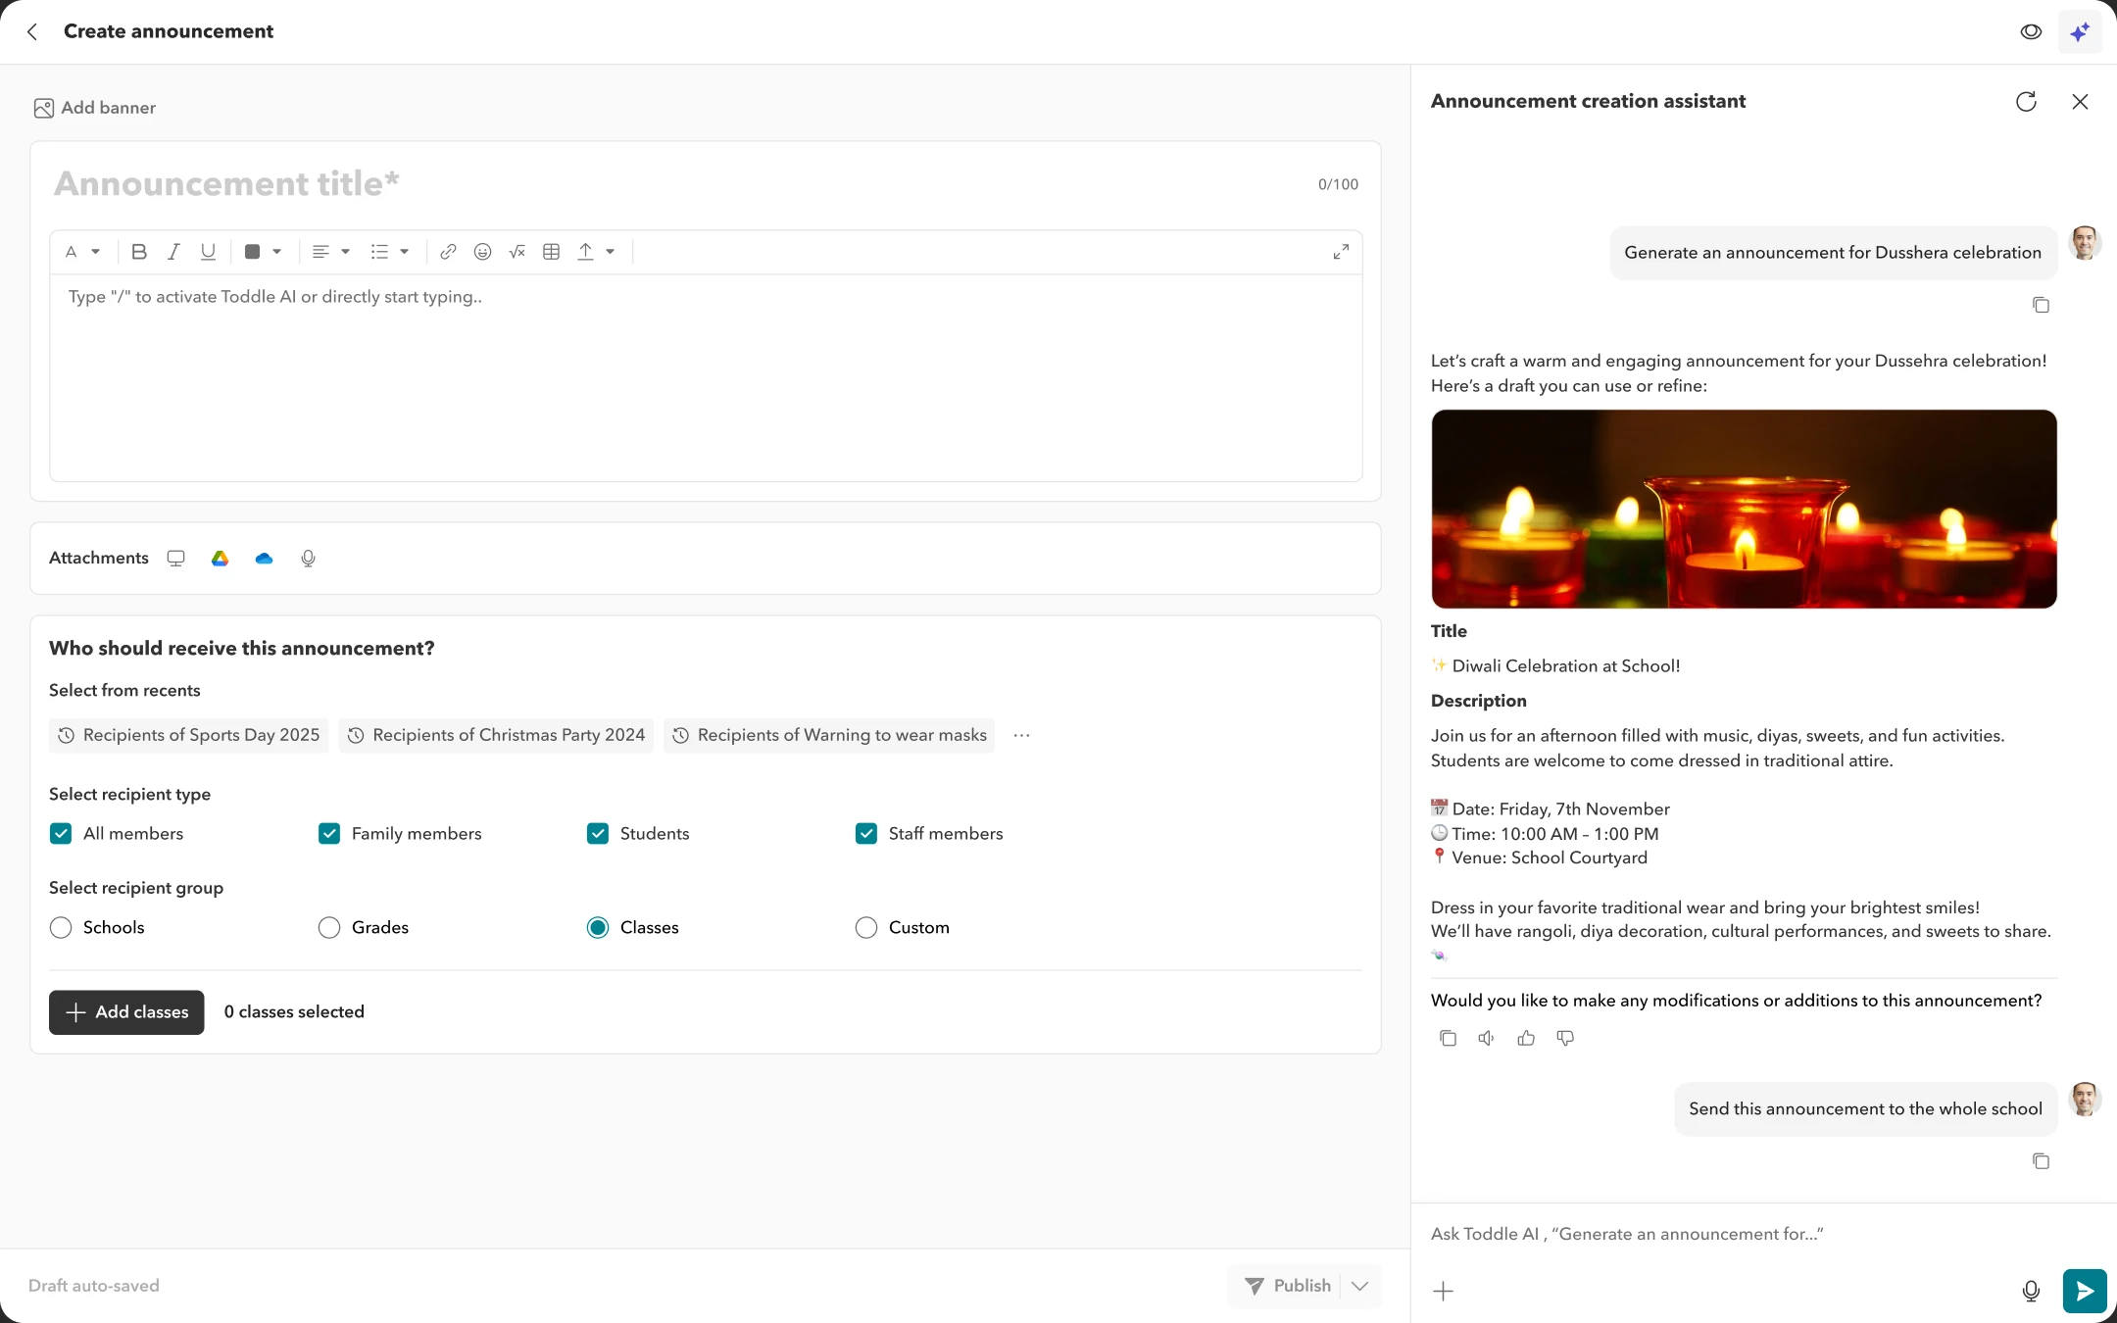Select the Schools recipient group
The width and height of the screenshot is (2117, 1323).
61,927
